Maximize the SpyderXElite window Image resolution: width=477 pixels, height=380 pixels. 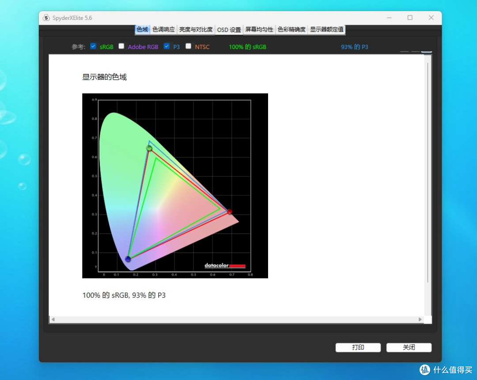[x=410, y=18]
